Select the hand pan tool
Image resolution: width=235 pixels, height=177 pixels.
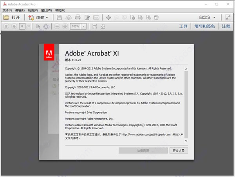pos(46,26)
